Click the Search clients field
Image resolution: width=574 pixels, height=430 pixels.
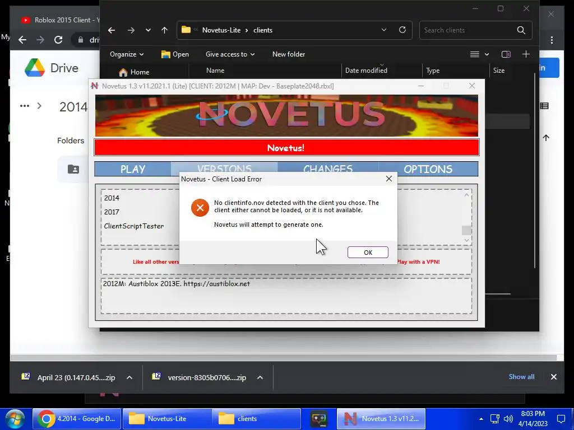click(x=467, y=30)
